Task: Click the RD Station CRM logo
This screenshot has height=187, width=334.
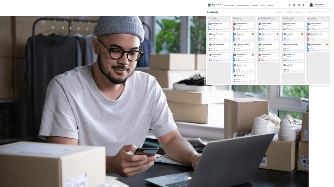Action: [215, 5]
